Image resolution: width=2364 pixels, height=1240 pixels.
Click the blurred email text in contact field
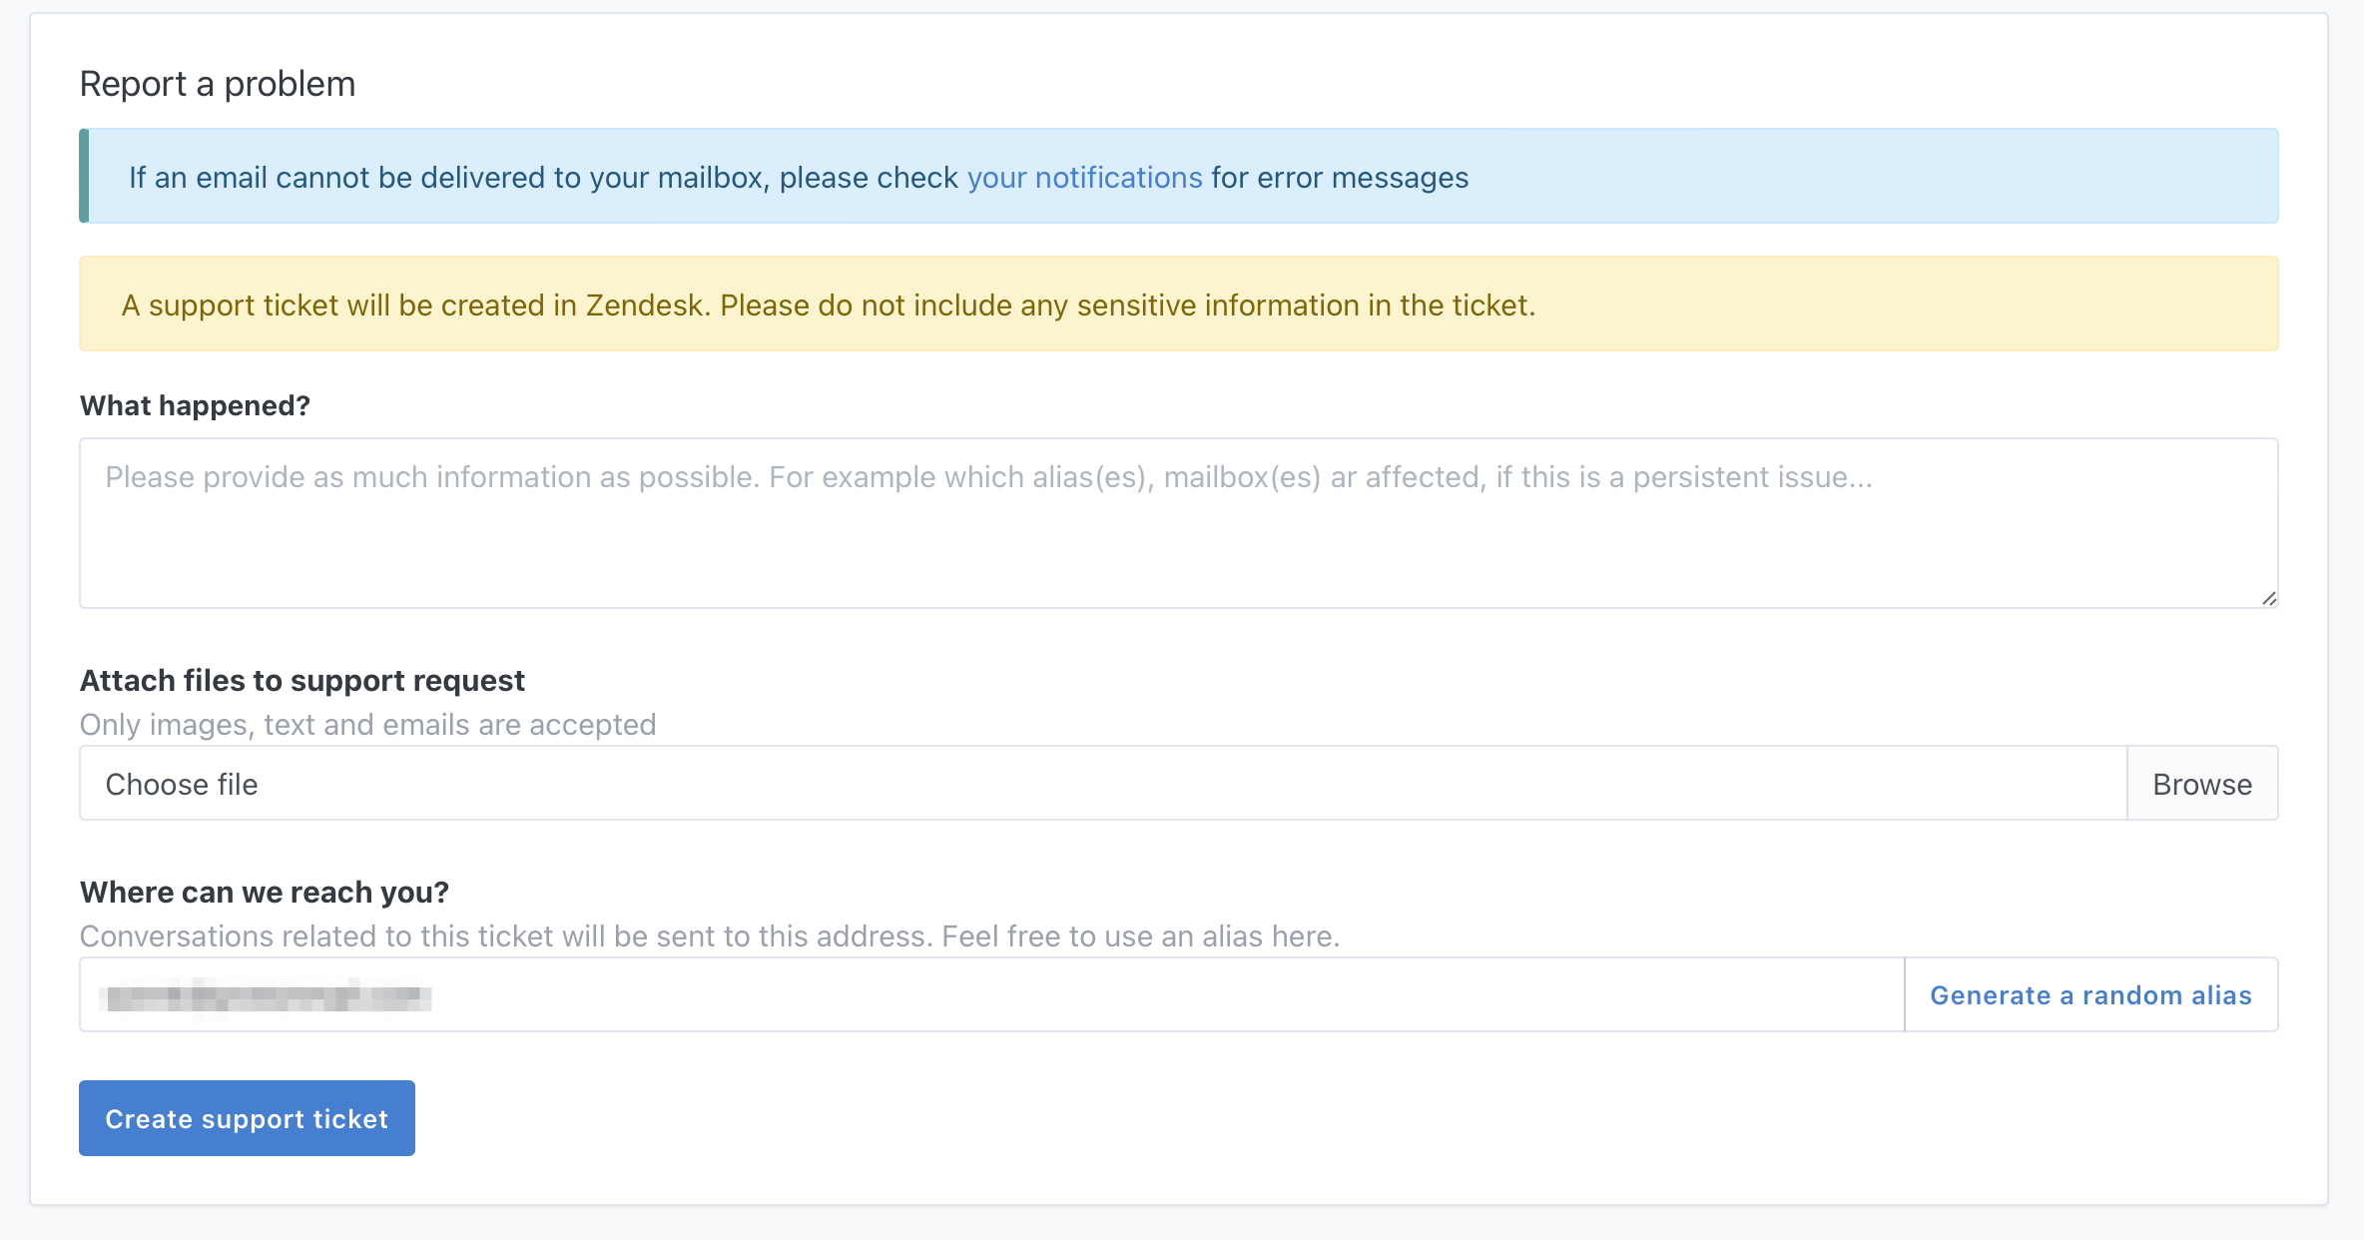[266, 996]
